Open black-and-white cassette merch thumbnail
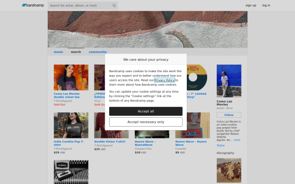 [71, 172]
